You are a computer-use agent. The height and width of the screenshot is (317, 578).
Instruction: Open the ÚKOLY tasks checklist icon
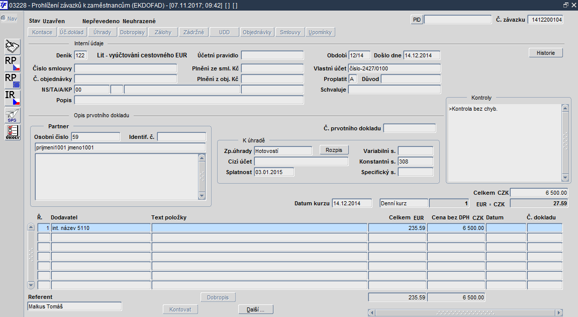(13, 132)
